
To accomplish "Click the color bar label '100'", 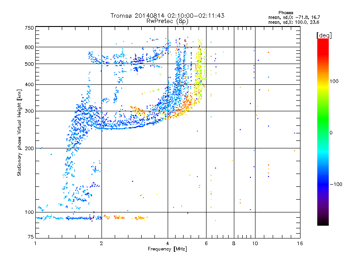I will point(334,81).
